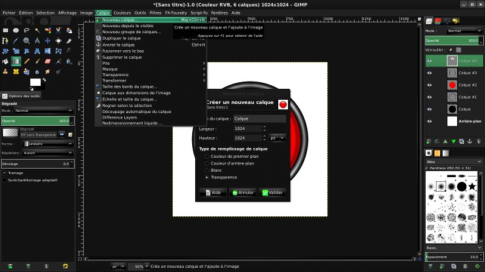The height and width of the screenshot is (272, 485).
Task: Click the anchor layer icon in Layers panel
Action: point(469,141)
